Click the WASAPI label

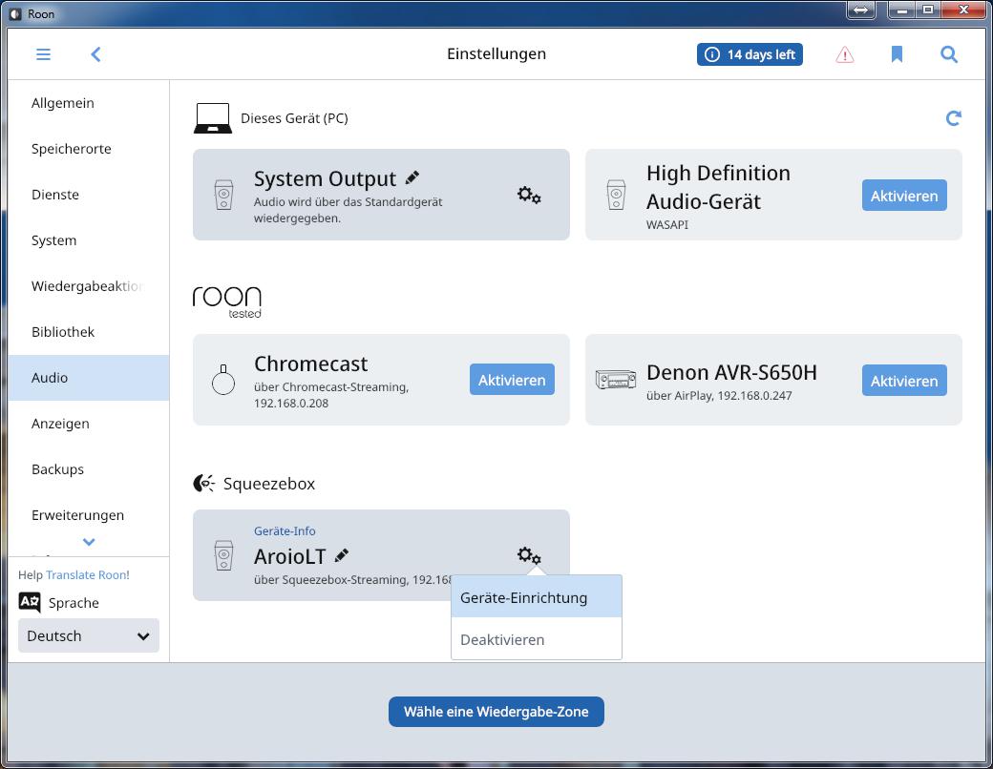click(666, 224)
